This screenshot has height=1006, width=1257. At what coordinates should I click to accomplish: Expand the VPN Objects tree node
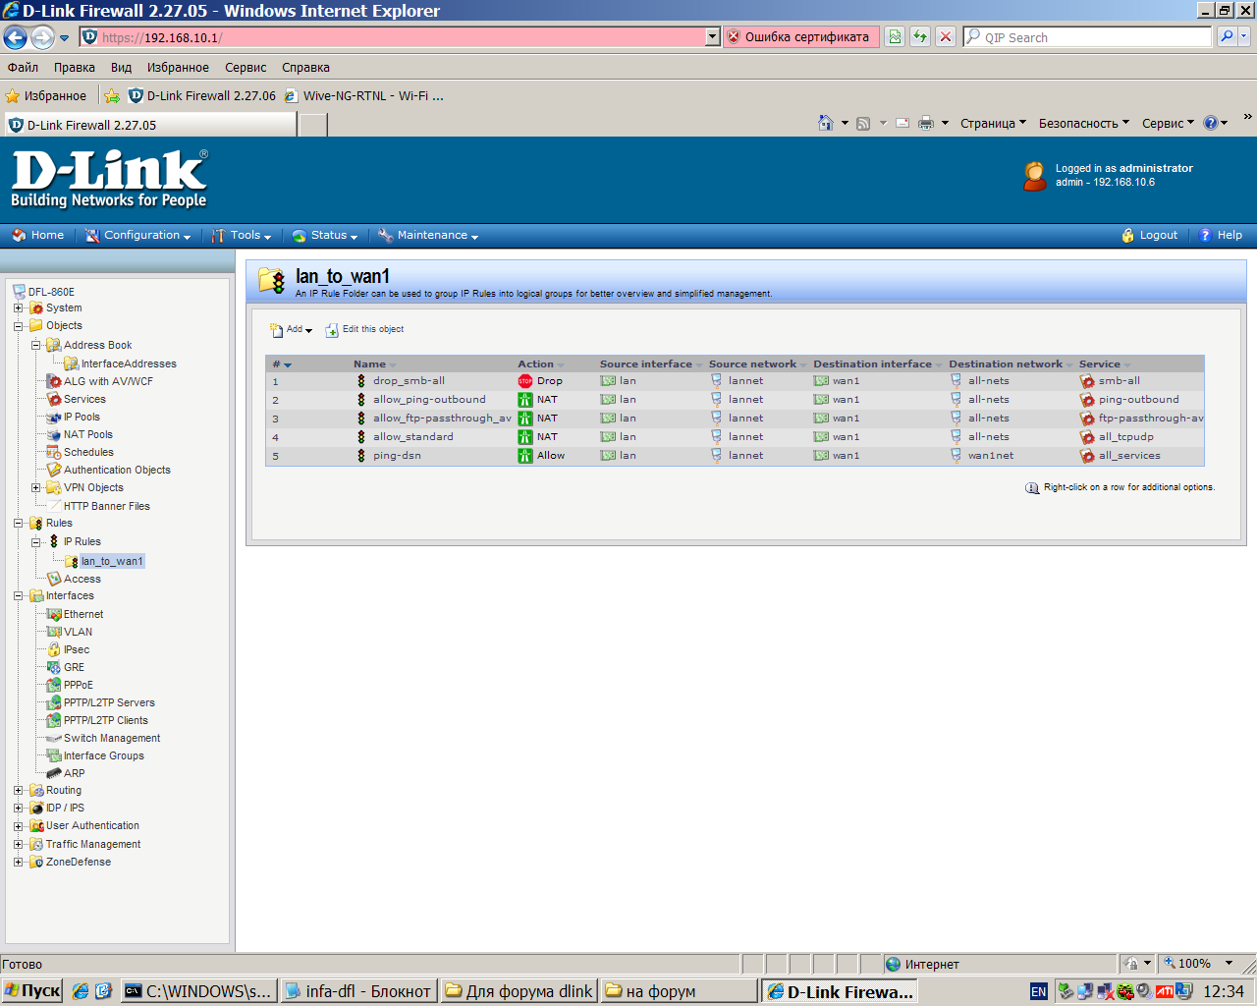point(36,488)
